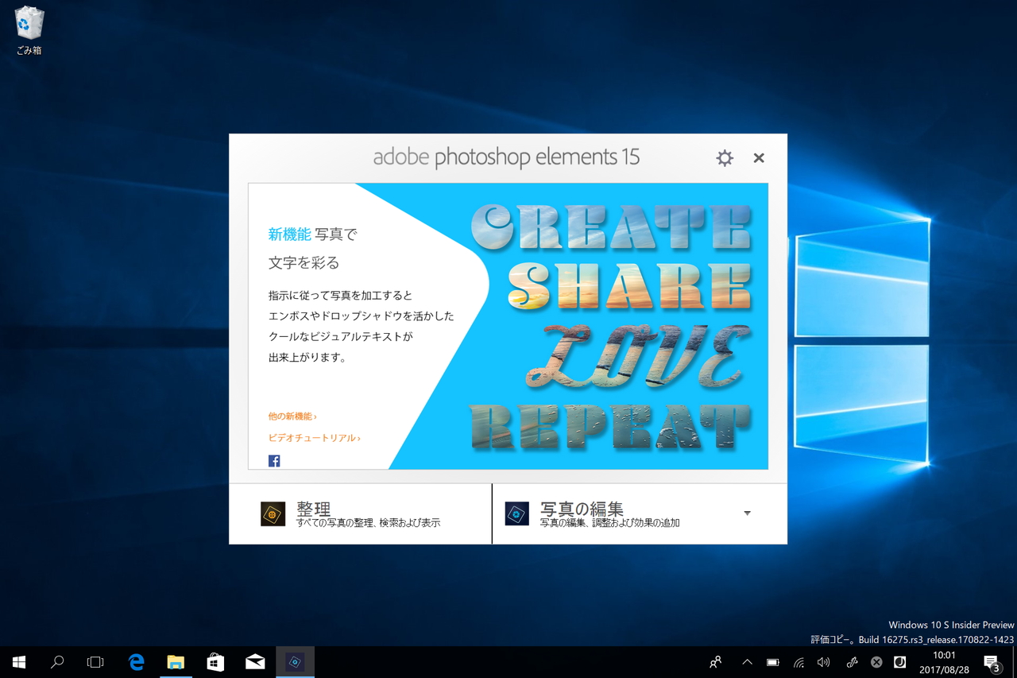
Task: Click the pen workspace tray icon
Action: click(852, 662)
